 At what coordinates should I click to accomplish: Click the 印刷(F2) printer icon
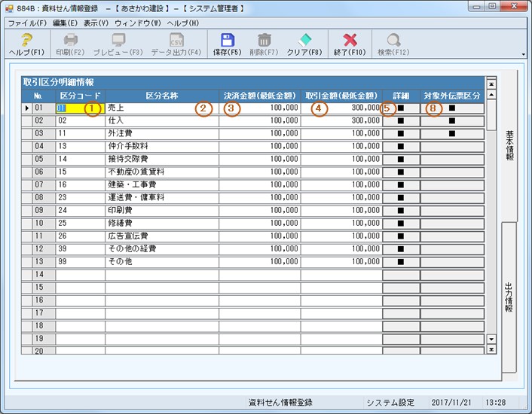click(x=71, y=41)
